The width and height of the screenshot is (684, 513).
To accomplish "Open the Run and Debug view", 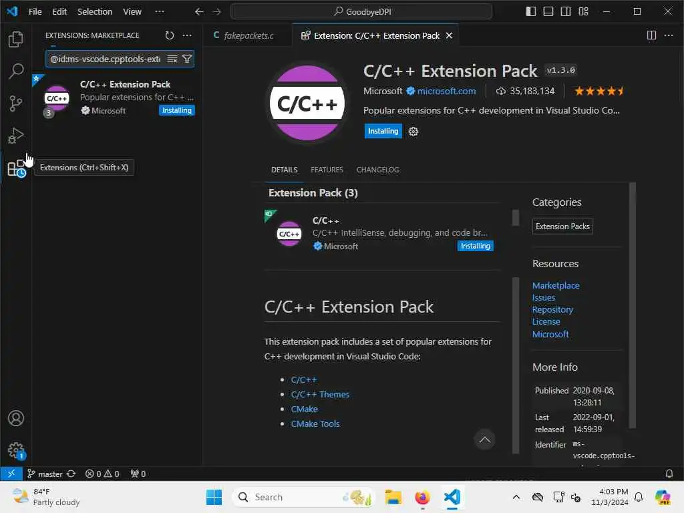I will 16,136.
